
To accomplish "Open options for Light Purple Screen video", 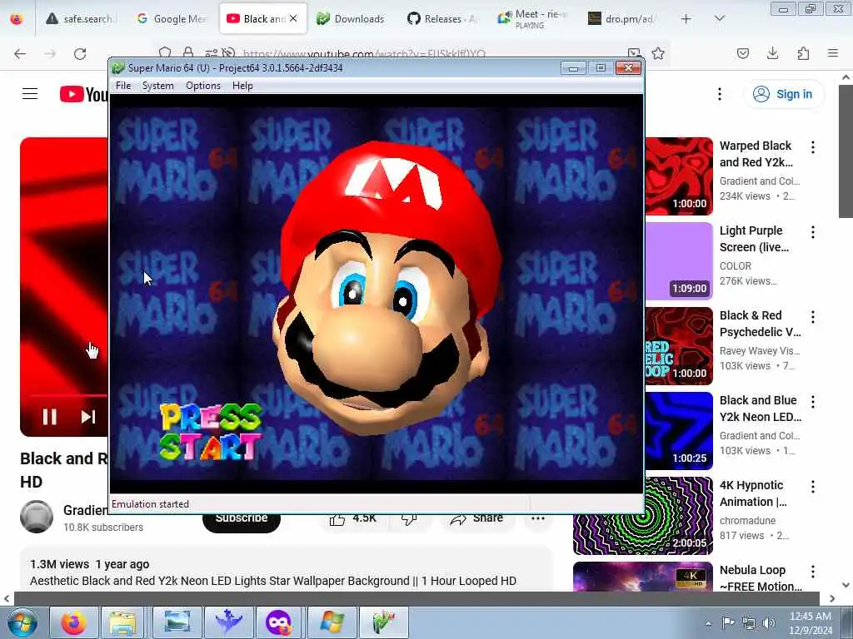I will click(813, 232).
